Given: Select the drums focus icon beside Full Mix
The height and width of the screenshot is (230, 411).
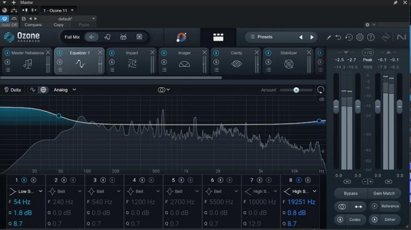Looking at the screenshot, I should coord(123,37).
